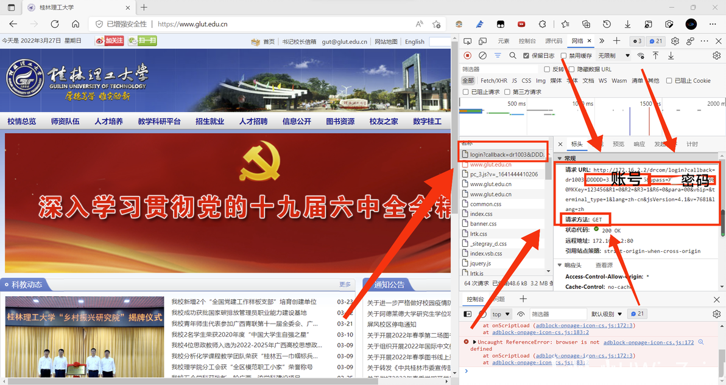Reload the page with refresh icon
This screenshot has width=726, height=385.
pyautogui.click(x=55, y=24)
